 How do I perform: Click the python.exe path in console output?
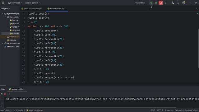pyautogui.click(x=57, y=99)
